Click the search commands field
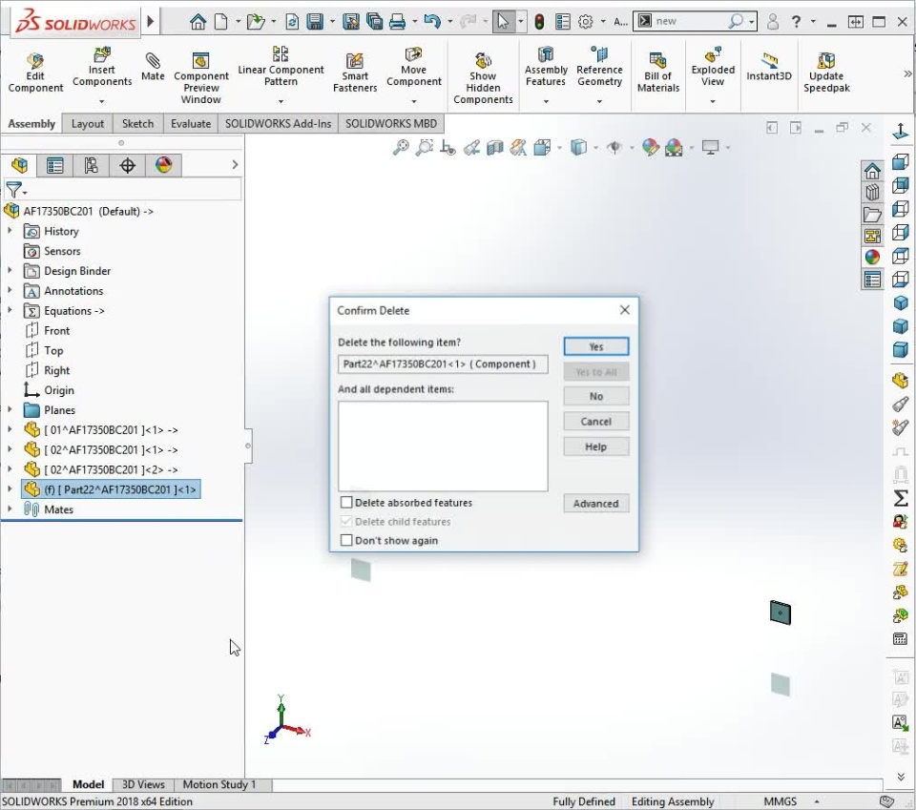This screenshot has width=916, height=810. (x=691, y=22)
